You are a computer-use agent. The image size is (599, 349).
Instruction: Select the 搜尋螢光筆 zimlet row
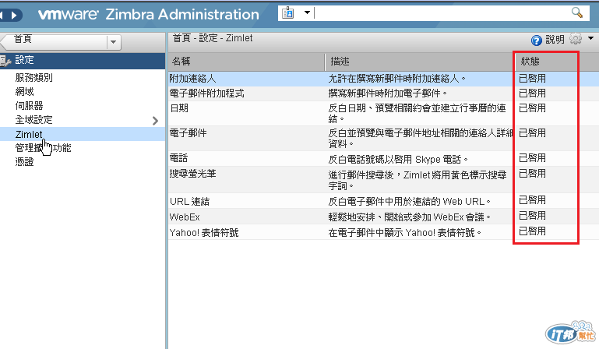pos(383,179)
